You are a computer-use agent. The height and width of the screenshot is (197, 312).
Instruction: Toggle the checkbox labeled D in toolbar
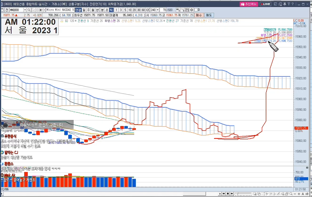(196, 10)
